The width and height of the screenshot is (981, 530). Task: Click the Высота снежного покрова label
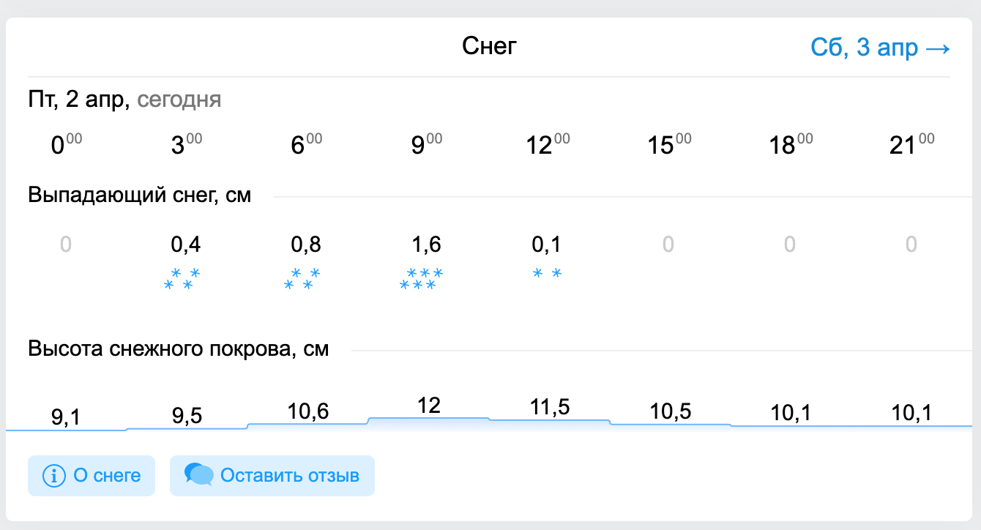pyautogui.click(x=179, y=349)
